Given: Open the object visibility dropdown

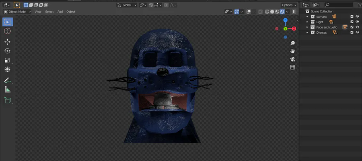Looking at the screenshot, I should point(228,12).
